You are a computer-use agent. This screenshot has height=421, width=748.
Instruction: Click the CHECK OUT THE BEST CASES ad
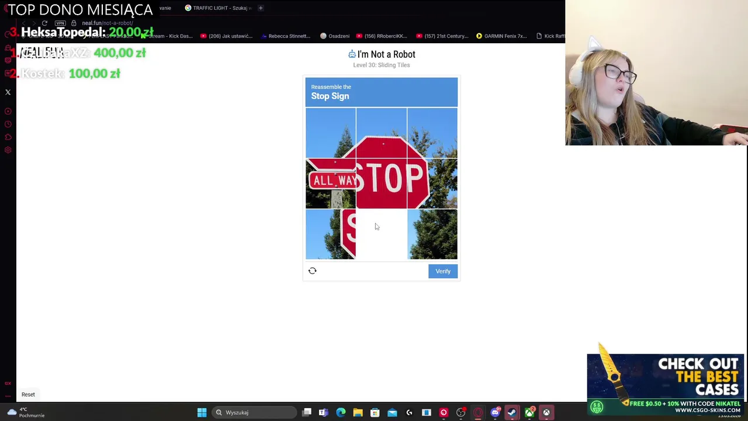(666, 384)
